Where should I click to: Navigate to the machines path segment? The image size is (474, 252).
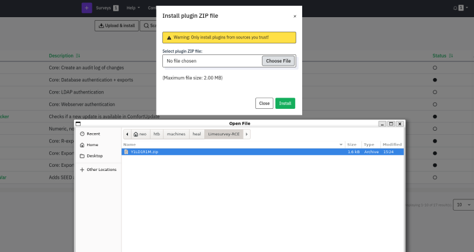[x=175, y=134]
